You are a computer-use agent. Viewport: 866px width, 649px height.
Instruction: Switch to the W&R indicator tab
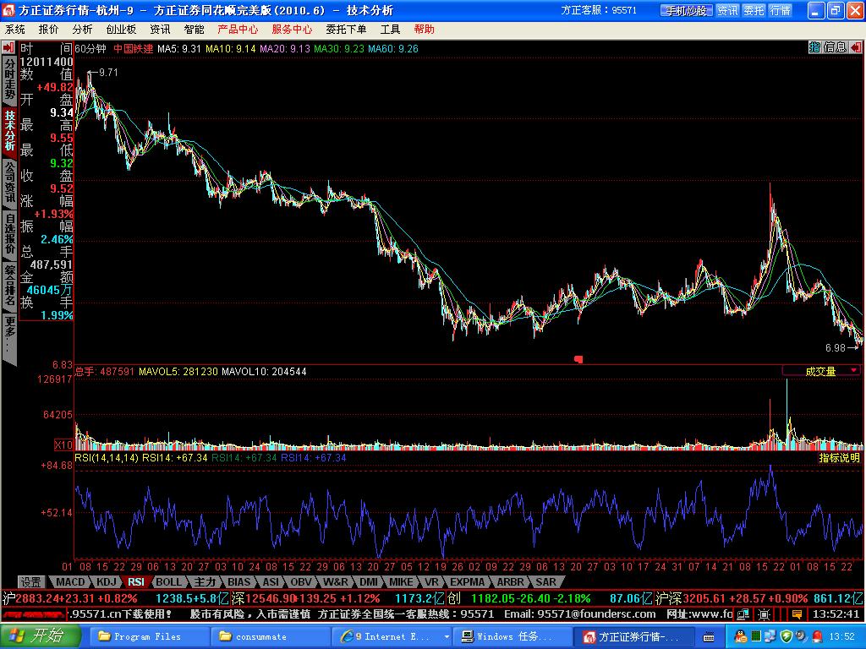click(336, 581)
